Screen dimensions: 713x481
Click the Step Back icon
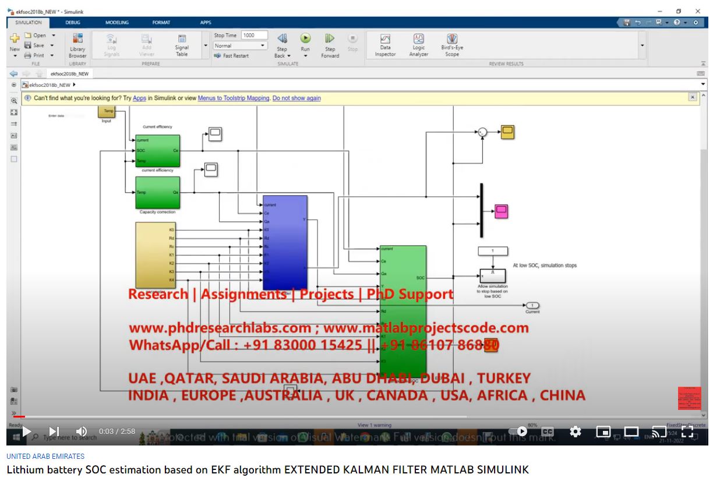click(282, 39)
